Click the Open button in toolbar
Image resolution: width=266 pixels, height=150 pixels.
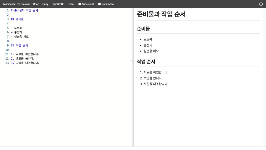click(36, 4)
